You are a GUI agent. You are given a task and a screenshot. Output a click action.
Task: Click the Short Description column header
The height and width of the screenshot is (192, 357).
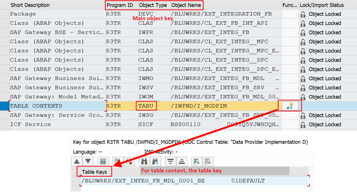[x=30, y=5]
